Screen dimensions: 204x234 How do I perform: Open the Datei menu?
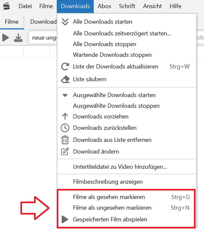click(25, 6)
